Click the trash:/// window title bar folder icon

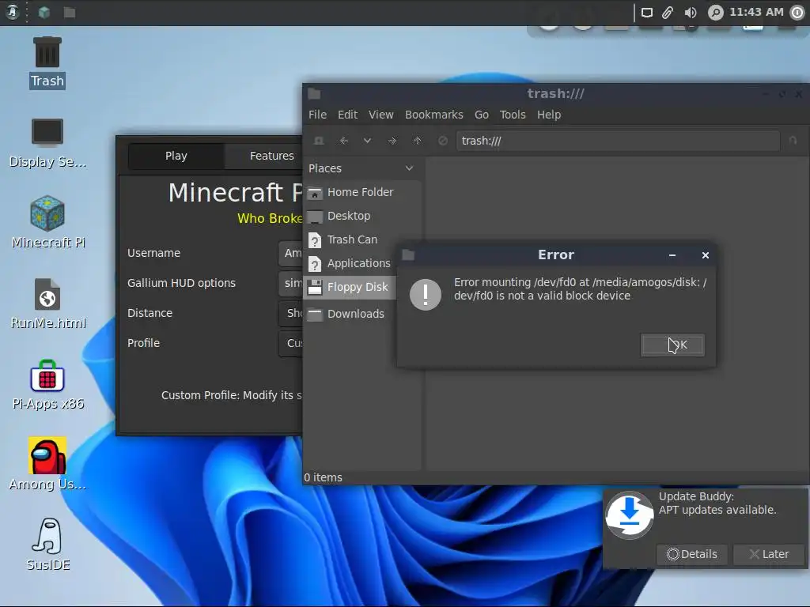[314, 93]
